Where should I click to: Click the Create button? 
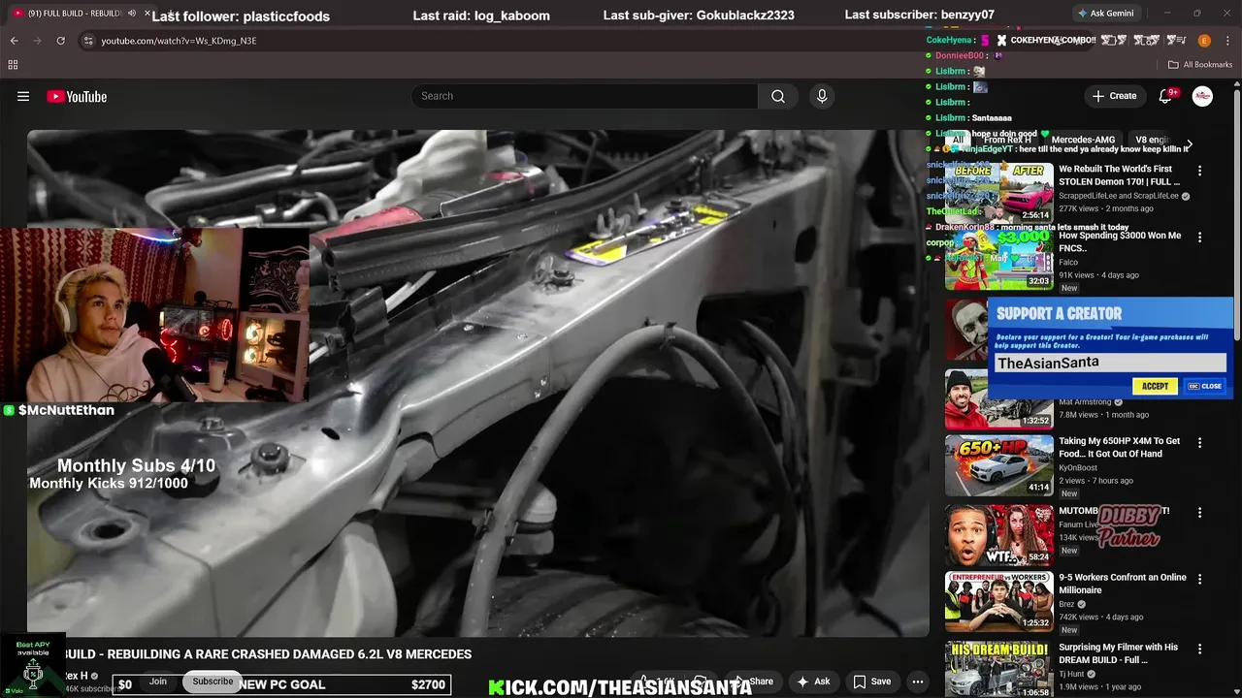pos(1114,96)
